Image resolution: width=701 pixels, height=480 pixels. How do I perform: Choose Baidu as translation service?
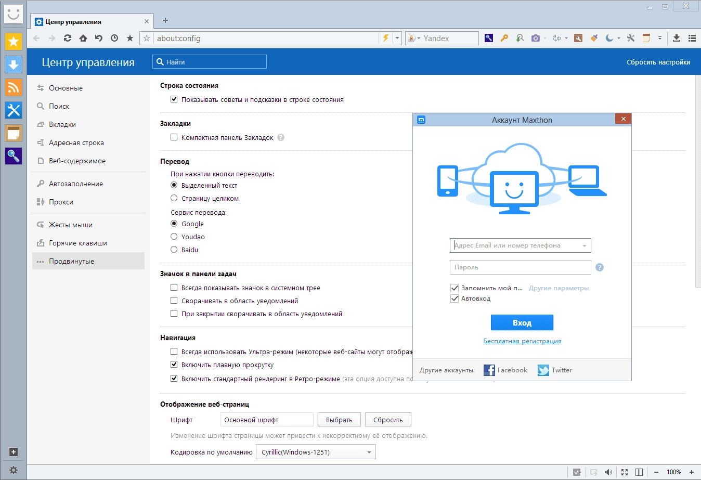click(174, 250)
